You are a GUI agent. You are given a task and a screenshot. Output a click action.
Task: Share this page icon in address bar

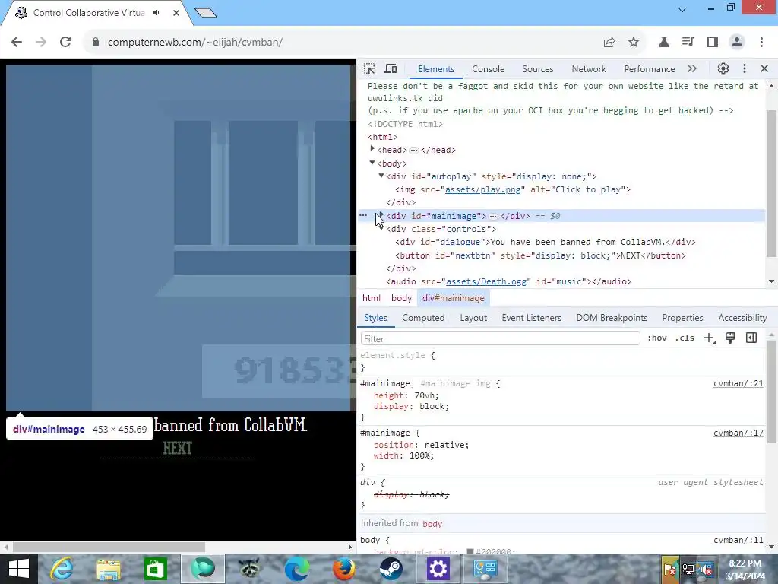609,43
